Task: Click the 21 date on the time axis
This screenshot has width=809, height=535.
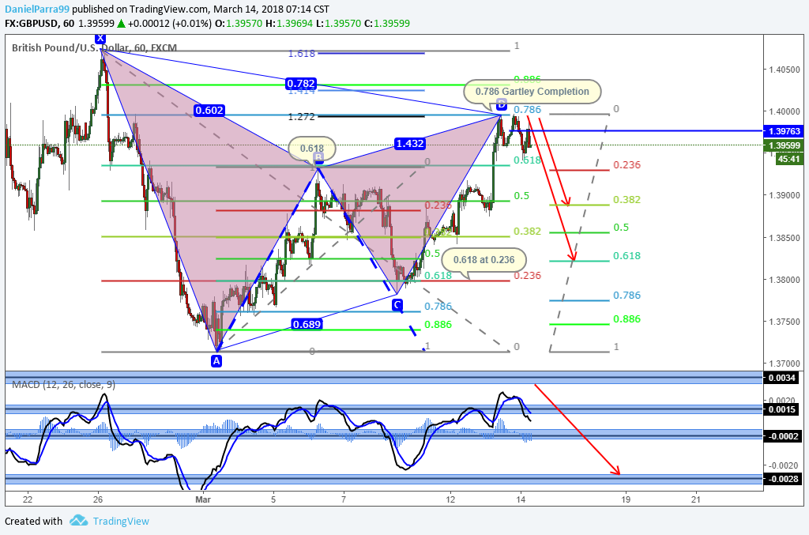Action: 696,499
